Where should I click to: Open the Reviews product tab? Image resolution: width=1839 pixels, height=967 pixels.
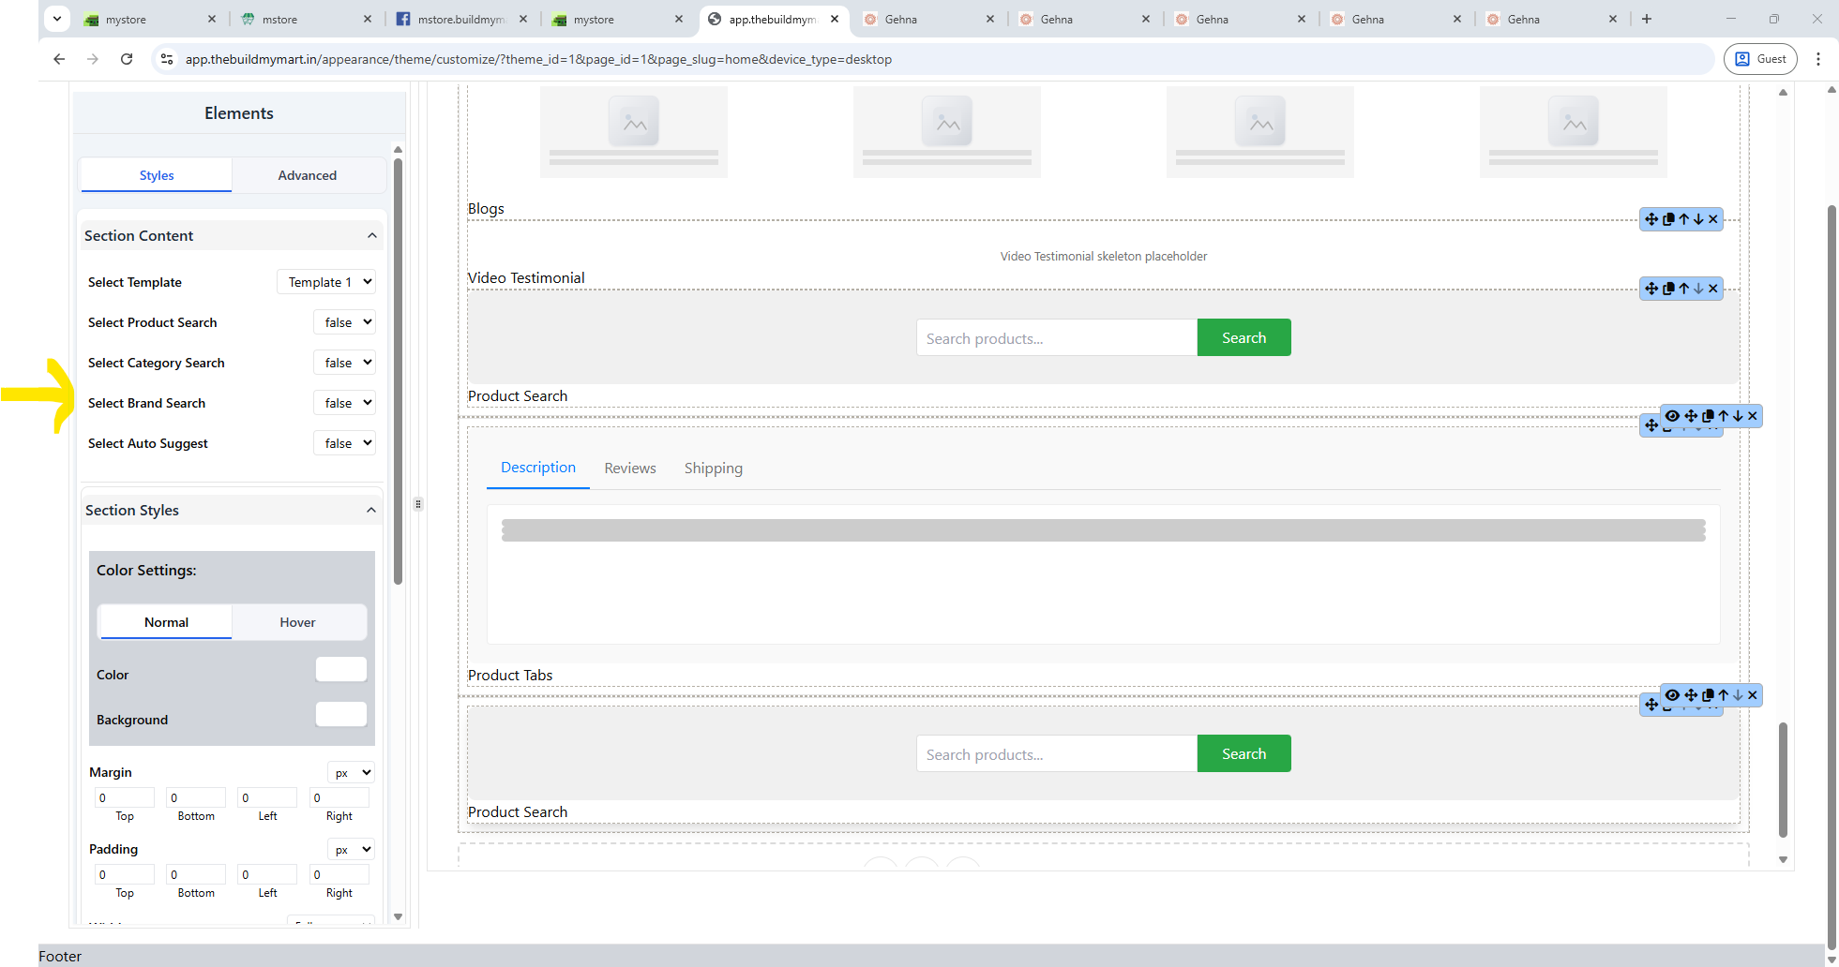tap(630, 469)
